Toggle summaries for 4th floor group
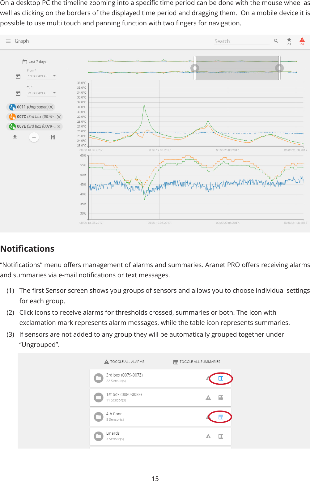 point(221,417)
